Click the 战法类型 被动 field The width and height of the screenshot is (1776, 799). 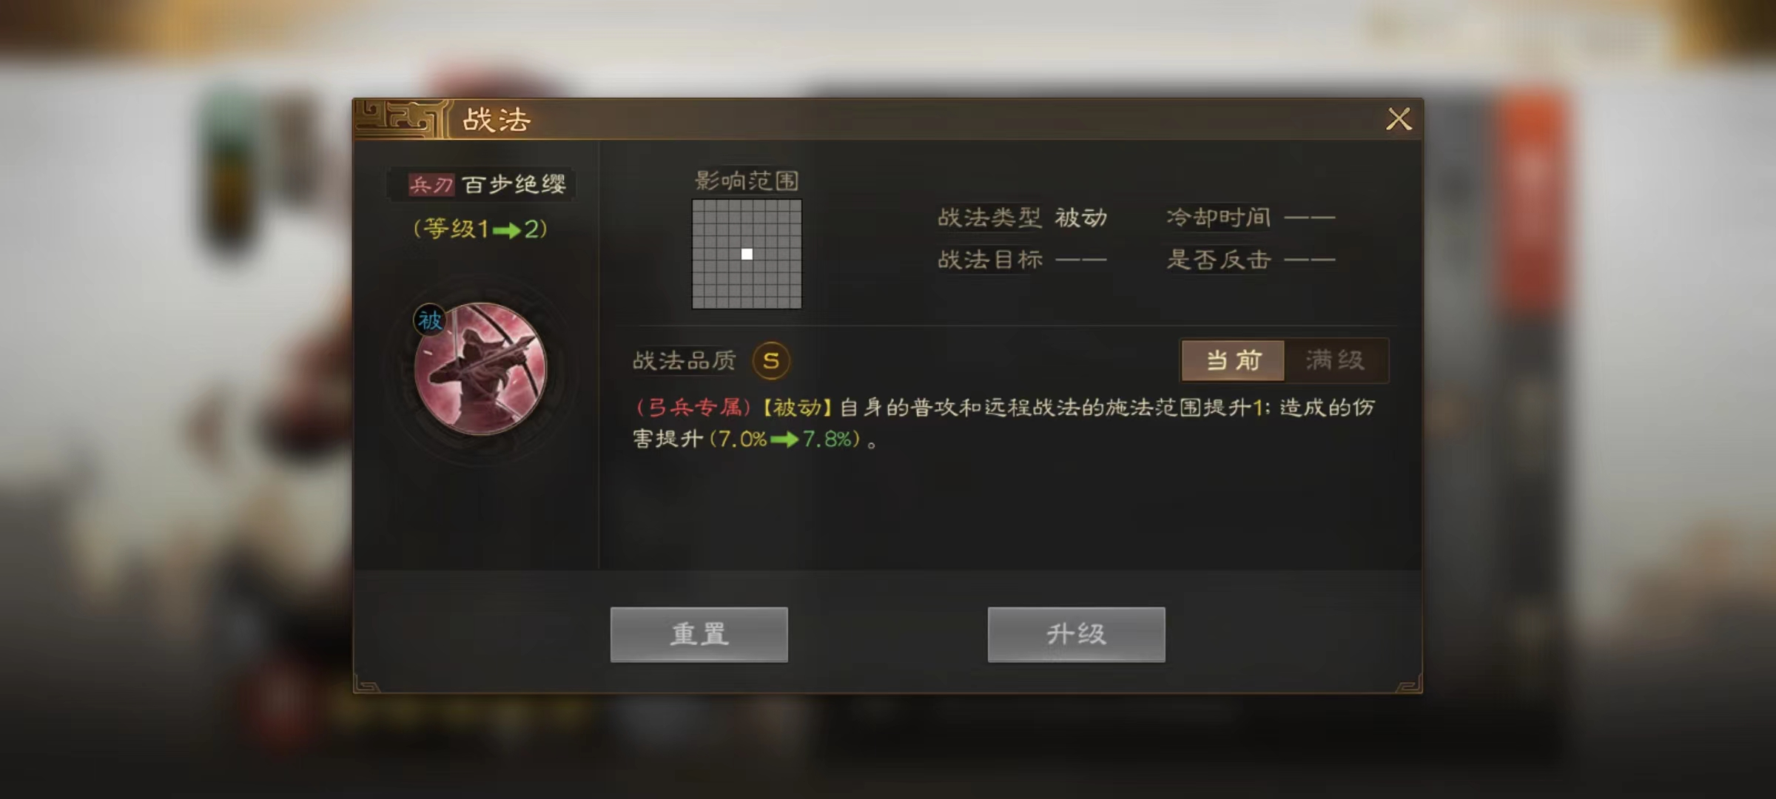coord(1023,218)
